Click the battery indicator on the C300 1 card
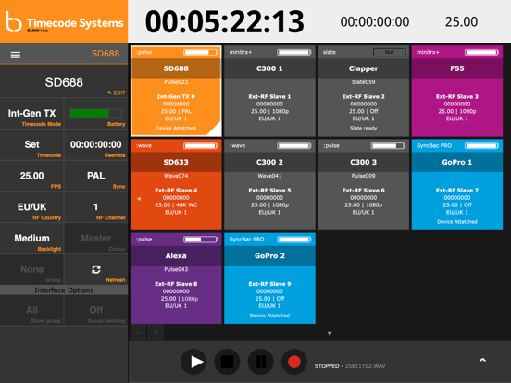The image size is (511, 383). pos(294,52)
